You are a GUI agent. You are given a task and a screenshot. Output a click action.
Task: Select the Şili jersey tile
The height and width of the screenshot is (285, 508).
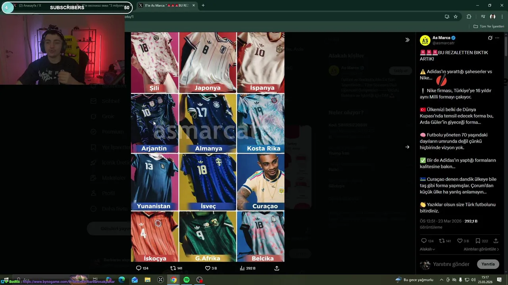click(154, 62)
